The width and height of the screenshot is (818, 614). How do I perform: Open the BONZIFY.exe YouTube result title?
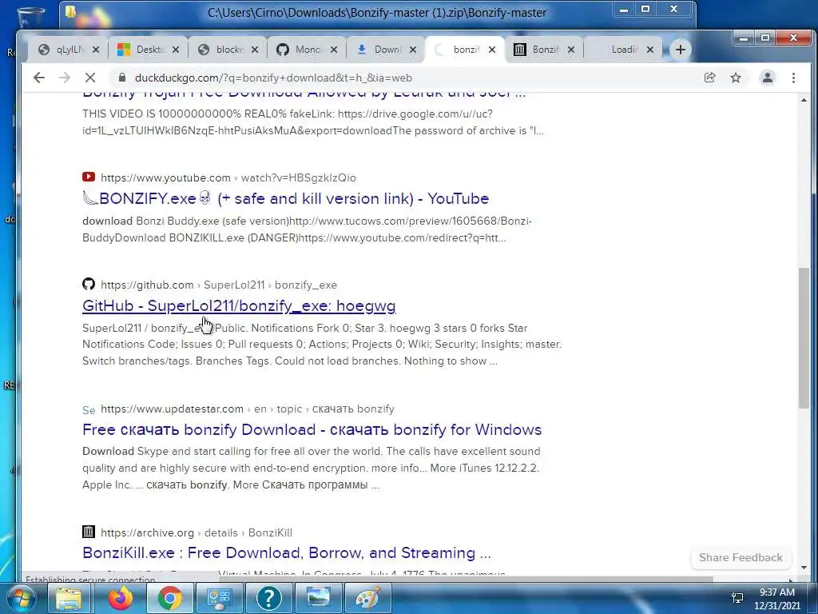pyautogui.click(x=286, y=199)
